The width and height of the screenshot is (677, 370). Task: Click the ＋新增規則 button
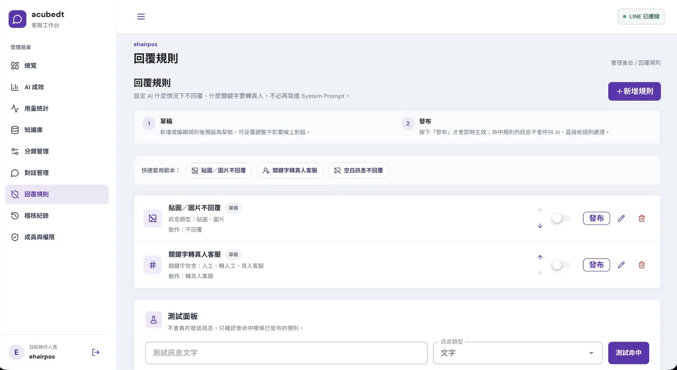634,91
